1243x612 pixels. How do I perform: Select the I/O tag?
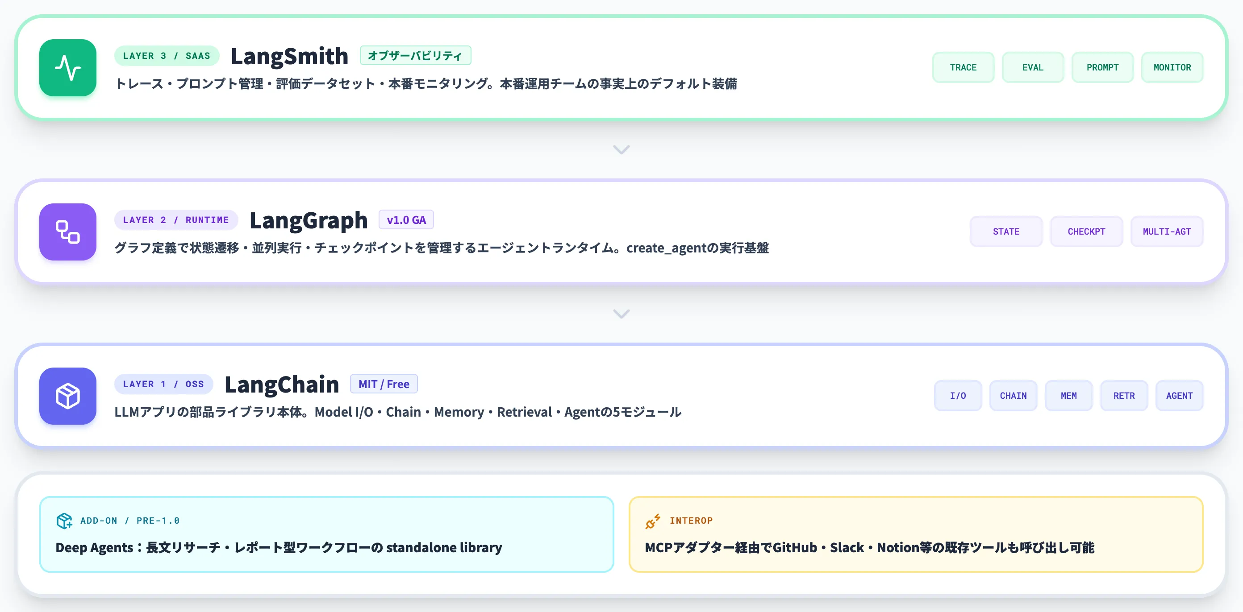[x=958, y=396]
